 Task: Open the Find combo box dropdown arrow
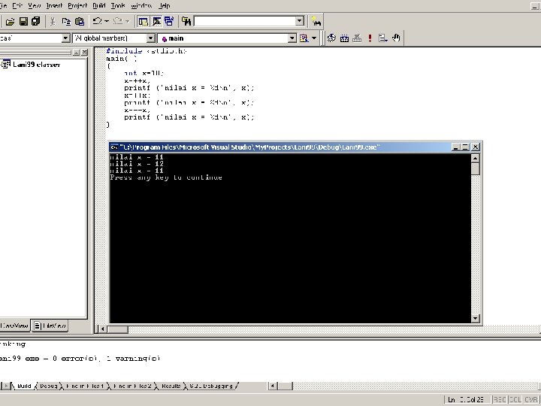(300, 21)
